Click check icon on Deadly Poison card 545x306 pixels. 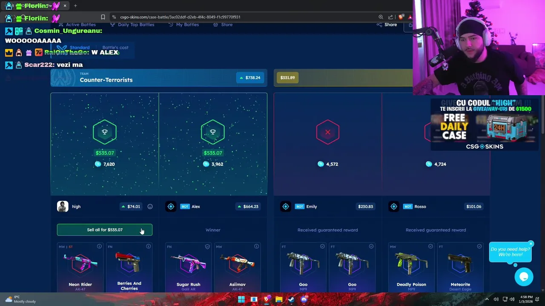tap(430, 246)
